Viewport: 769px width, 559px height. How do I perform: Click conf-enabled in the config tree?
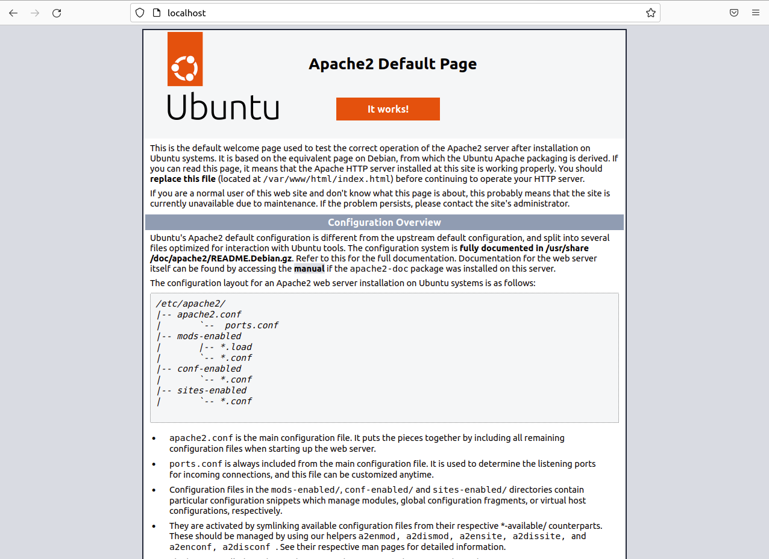tap(209, 369)
